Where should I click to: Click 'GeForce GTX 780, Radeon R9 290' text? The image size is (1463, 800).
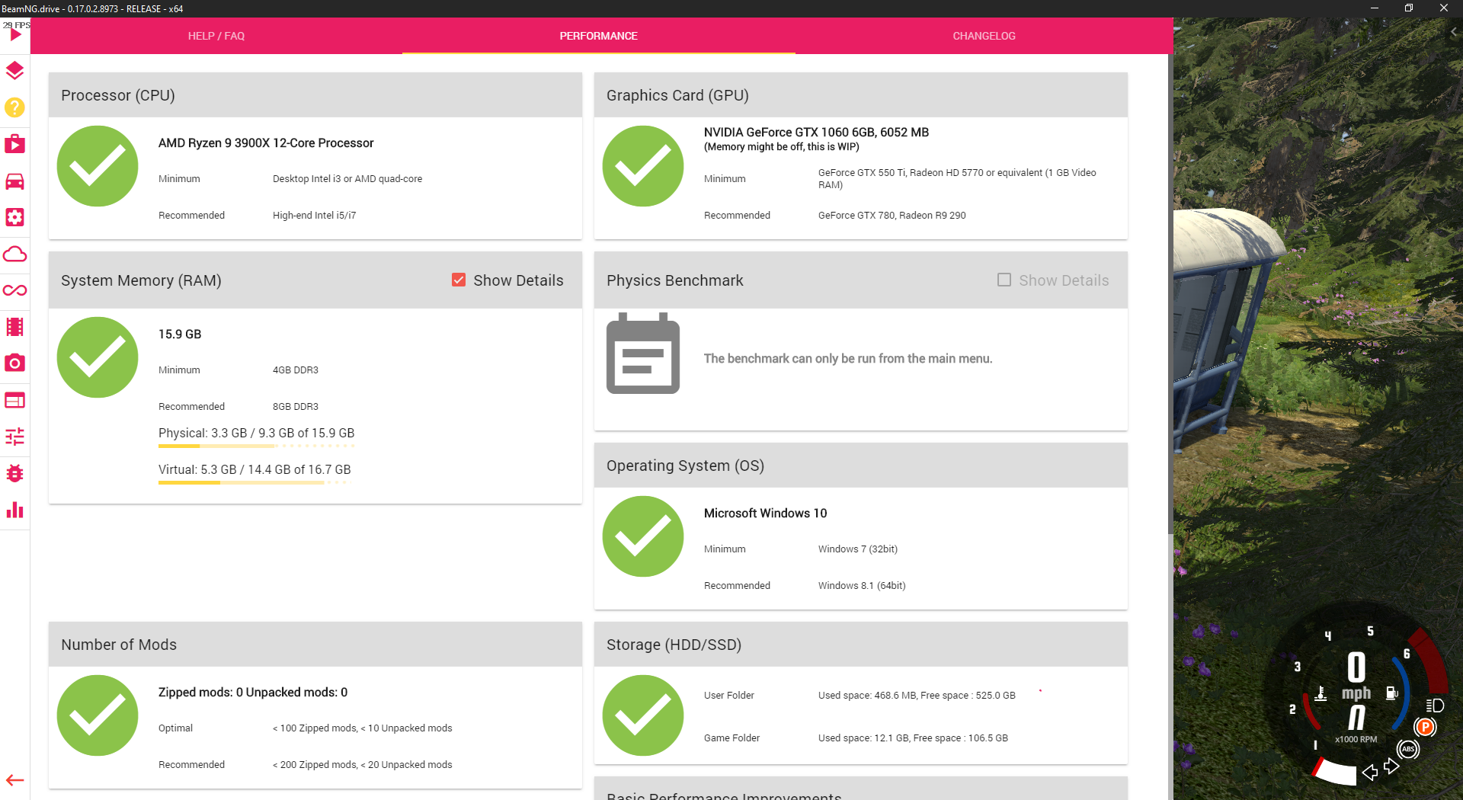coord(892,216)
